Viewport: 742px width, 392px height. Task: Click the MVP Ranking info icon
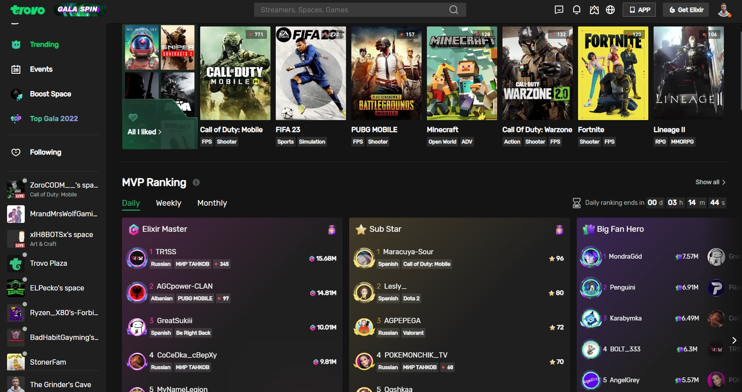coord(196,182)
